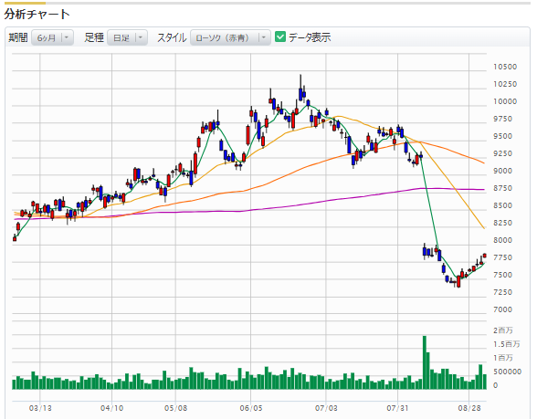Click the スタイル label
The width and height of the screenshot is (537, 419).
[x=172, y=37]
